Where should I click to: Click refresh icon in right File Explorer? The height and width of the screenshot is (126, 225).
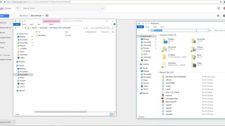[210, 30]
